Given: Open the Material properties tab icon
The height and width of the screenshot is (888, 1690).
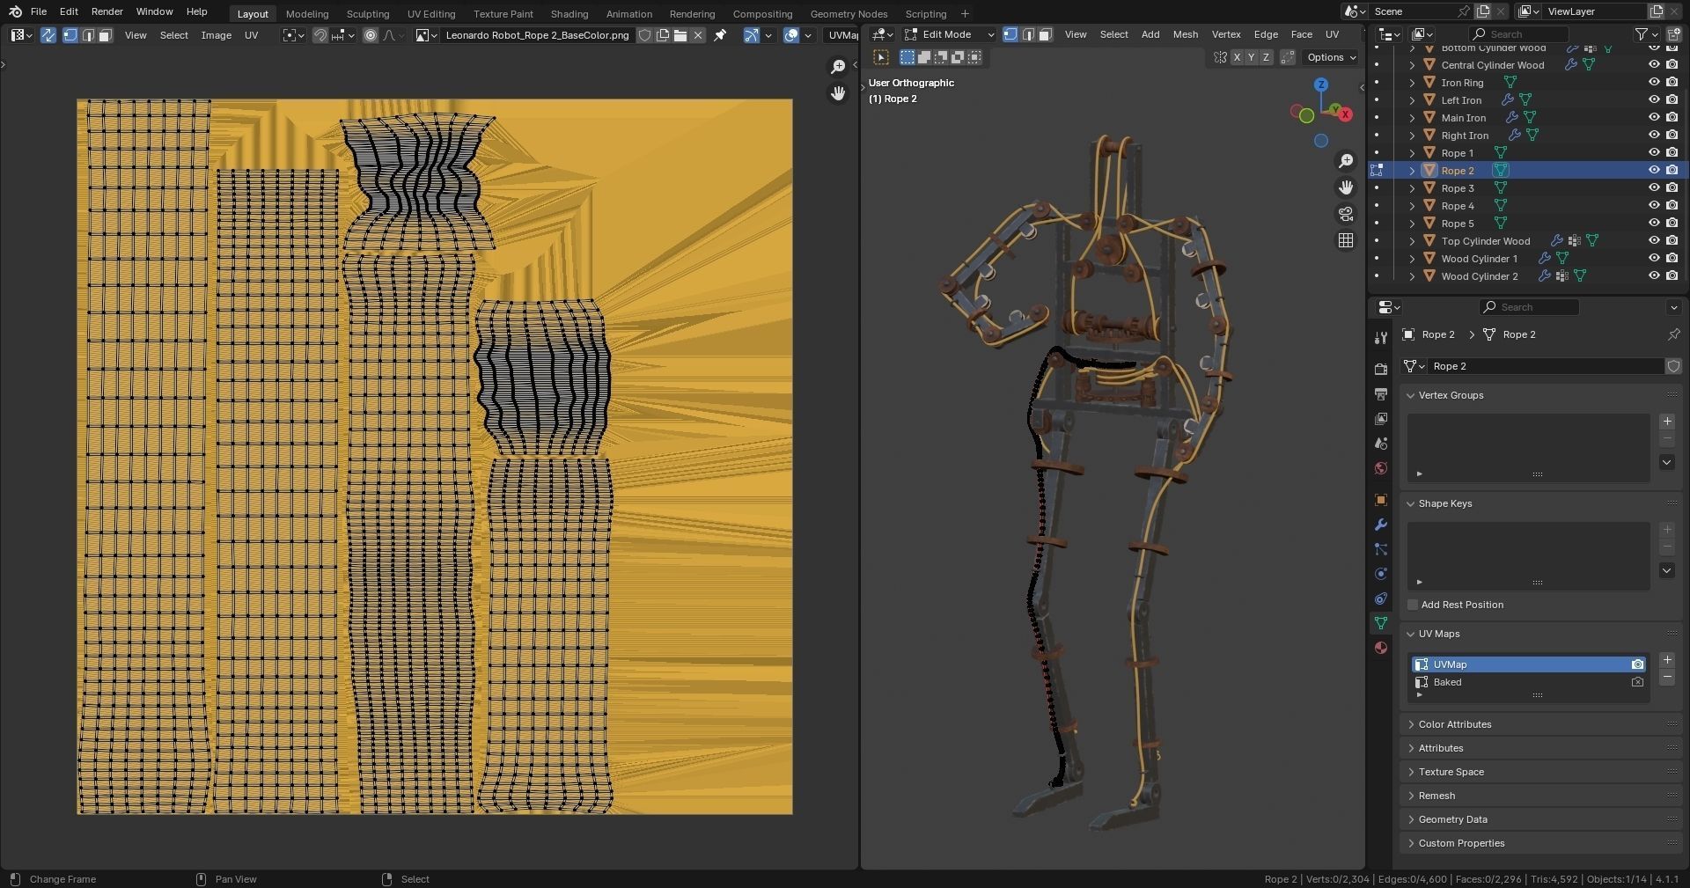Looking at the screenshot, I should [x=1380, y=648].
